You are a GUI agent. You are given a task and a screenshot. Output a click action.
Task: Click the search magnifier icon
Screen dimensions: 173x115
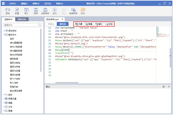tap(39, 25)
